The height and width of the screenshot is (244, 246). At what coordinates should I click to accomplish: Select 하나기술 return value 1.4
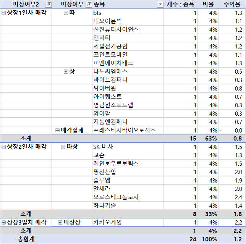pos(232,205)
